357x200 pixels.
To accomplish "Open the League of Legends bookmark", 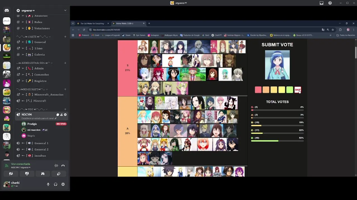I will [111, 35].
